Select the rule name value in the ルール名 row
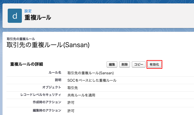Screen dimensions: 194x115 click(91, 73)
